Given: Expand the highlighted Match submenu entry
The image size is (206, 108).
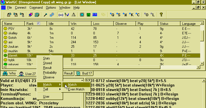Looking at the screenshot, I should [x=49, y=85].
